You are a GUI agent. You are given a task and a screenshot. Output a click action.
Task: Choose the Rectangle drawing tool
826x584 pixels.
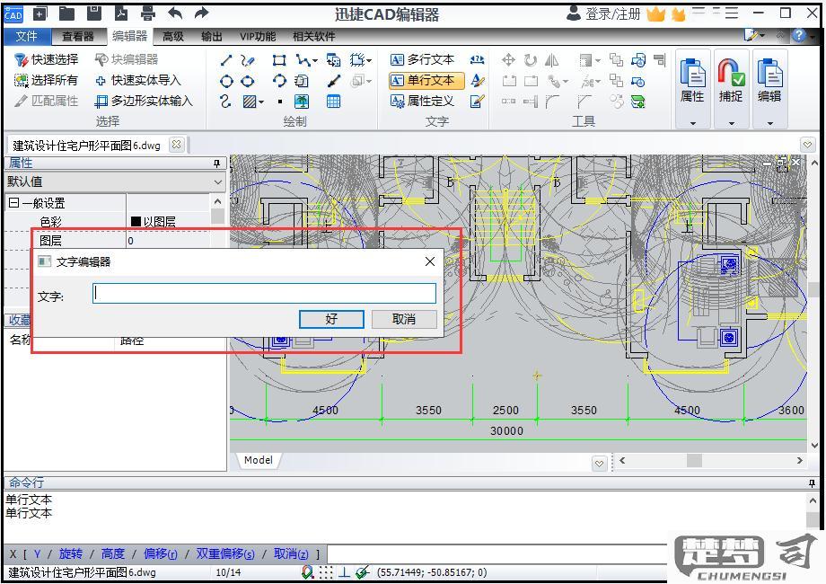pyautogui.click(x=279, y=60)
